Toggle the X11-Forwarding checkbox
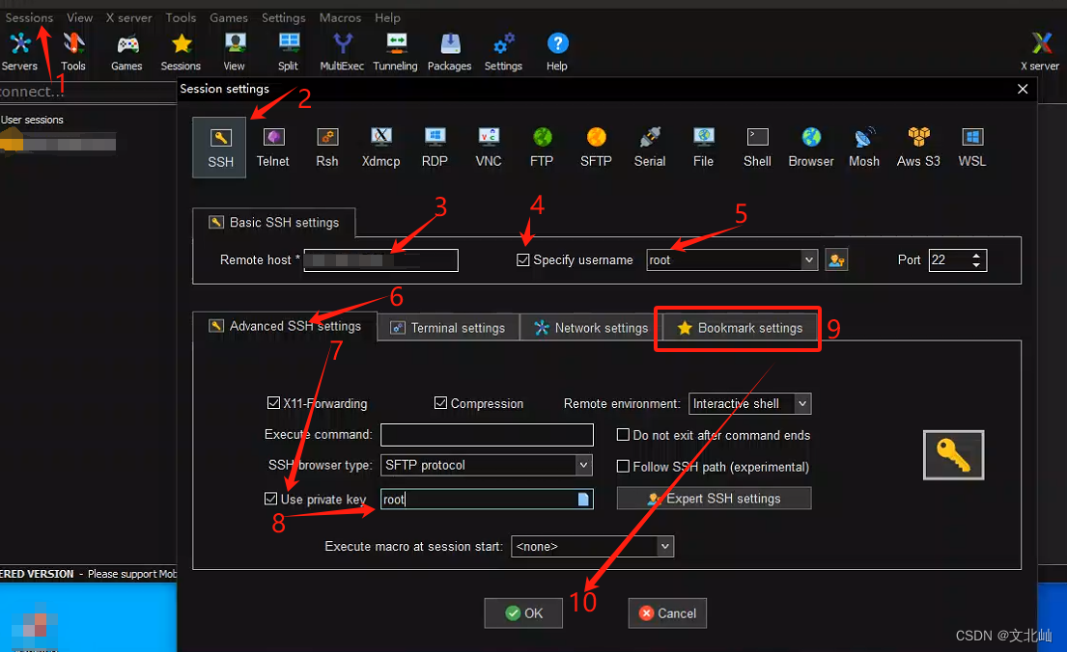This screenshot has height=652, width=1067. (x=273, y=402)
